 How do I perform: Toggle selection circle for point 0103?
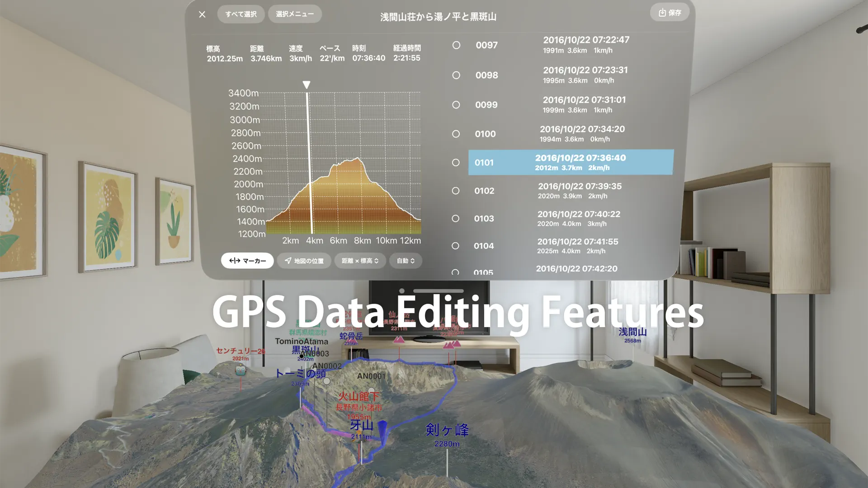tap(455, 219)
